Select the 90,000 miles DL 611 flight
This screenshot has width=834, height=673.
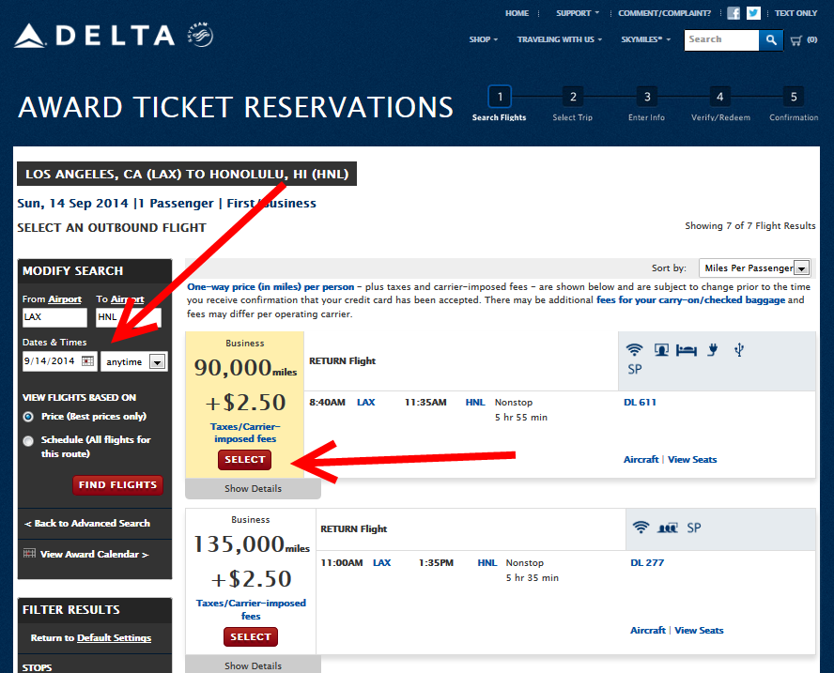coord(245,460)
